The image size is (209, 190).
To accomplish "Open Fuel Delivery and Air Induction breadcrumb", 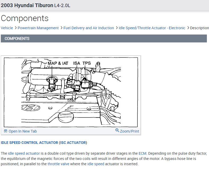I will (89, 28).
